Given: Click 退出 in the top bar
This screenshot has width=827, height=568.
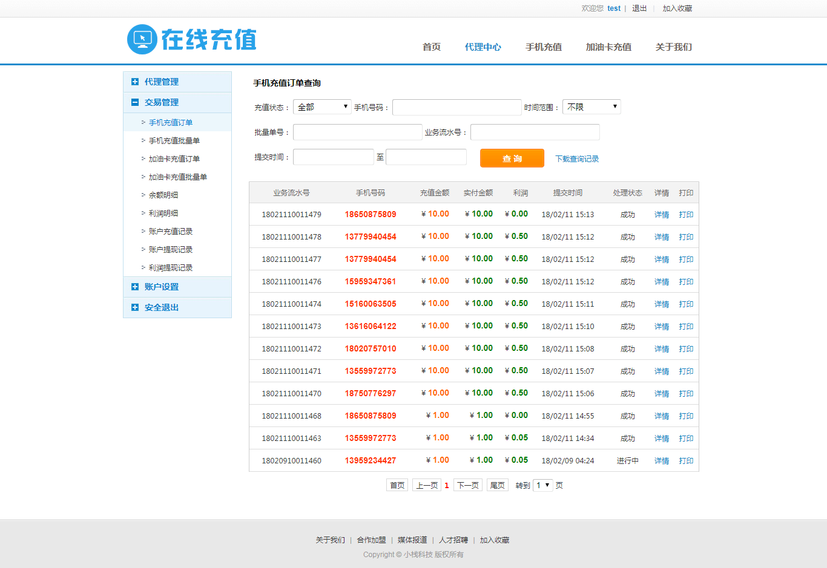Looking at the screenshot, I should 639,8.
